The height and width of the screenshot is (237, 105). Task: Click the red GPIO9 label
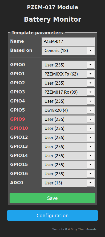point(18,119)
